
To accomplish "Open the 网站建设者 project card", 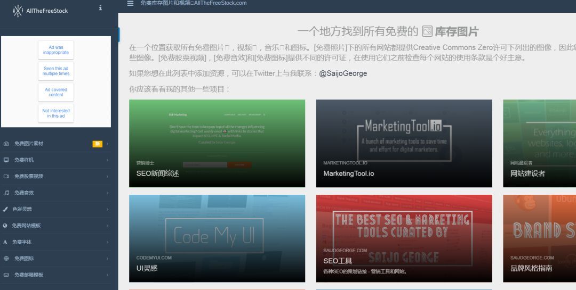I will pyautogui.click(x=540, y=143).
